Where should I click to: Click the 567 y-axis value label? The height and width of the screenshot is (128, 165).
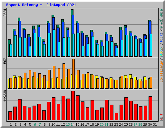pyautogui.click(x=5, y=61)
